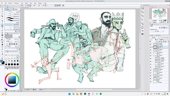
Task: Click delete layer trash icon in Layer palette
Action: point(168,42)
